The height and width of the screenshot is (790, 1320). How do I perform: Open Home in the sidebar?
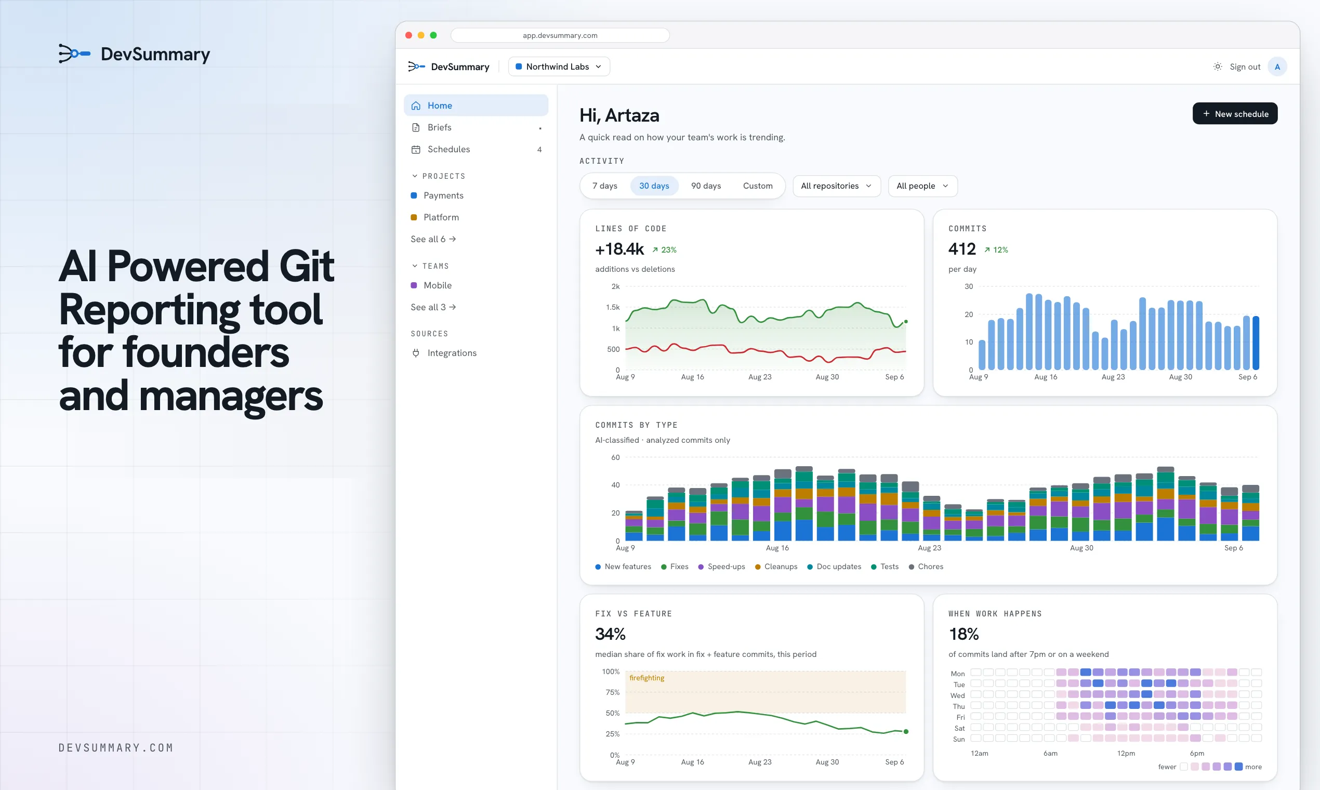tap(476, 106)
